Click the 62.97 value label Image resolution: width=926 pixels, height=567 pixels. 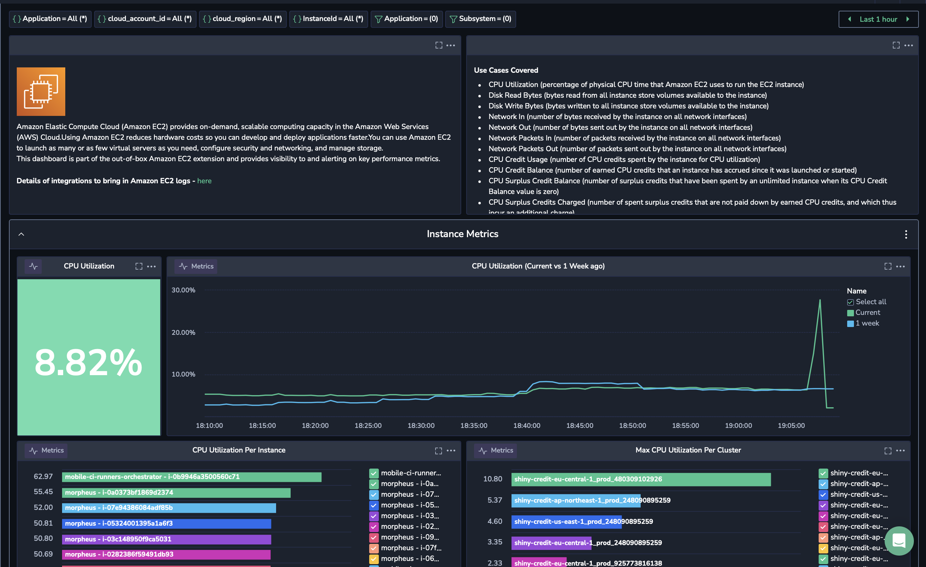43,476
